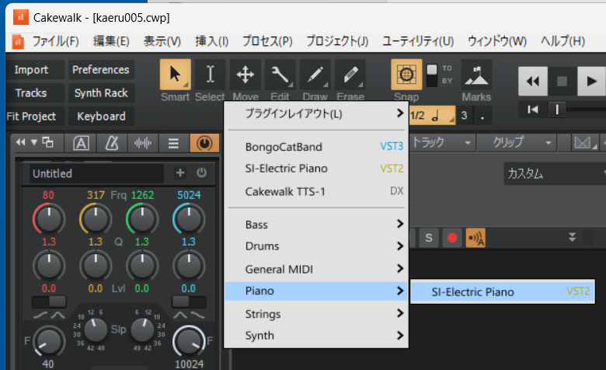
Task: Expand the General MIDI submenu
Action: tap(316, 269)
